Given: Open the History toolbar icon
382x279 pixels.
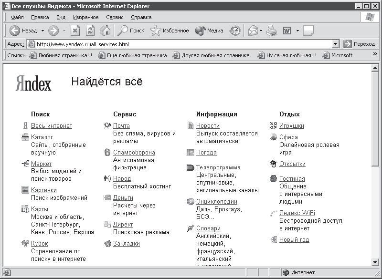Looking at the screenshot, I should (235, 31).
